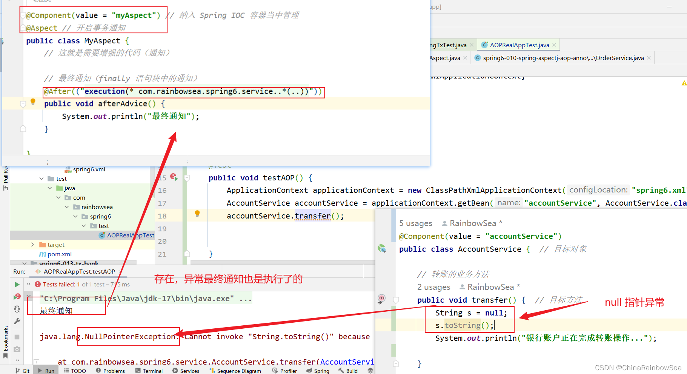Close the ngTxTest.java editor tab
Viewport: 687px width, 374px height.
[x=472, y=45]
